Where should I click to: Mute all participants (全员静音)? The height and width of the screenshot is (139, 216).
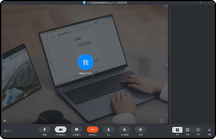tap(125, 129)
